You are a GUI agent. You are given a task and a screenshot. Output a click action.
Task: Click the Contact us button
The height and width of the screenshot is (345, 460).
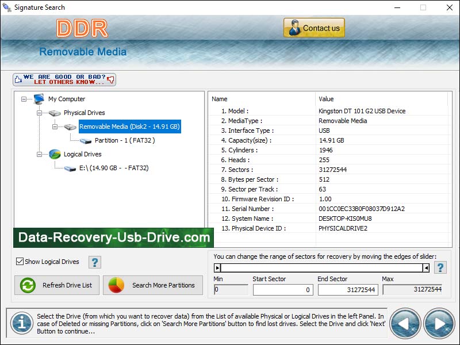coord(314,28)
